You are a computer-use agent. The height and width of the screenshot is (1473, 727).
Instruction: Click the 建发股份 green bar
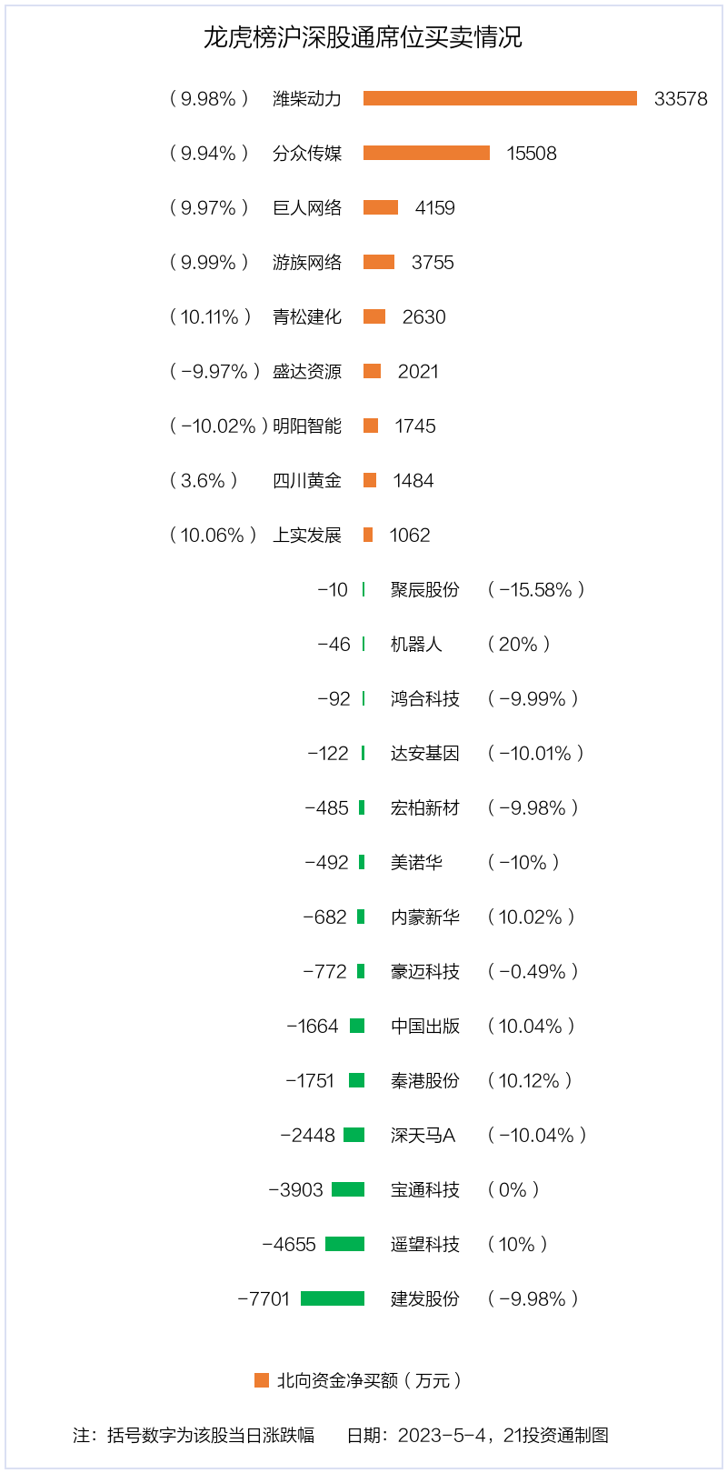[x=333, y=1298]
